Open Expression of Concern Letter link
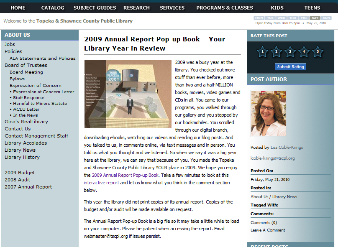 tap(44, 92)
